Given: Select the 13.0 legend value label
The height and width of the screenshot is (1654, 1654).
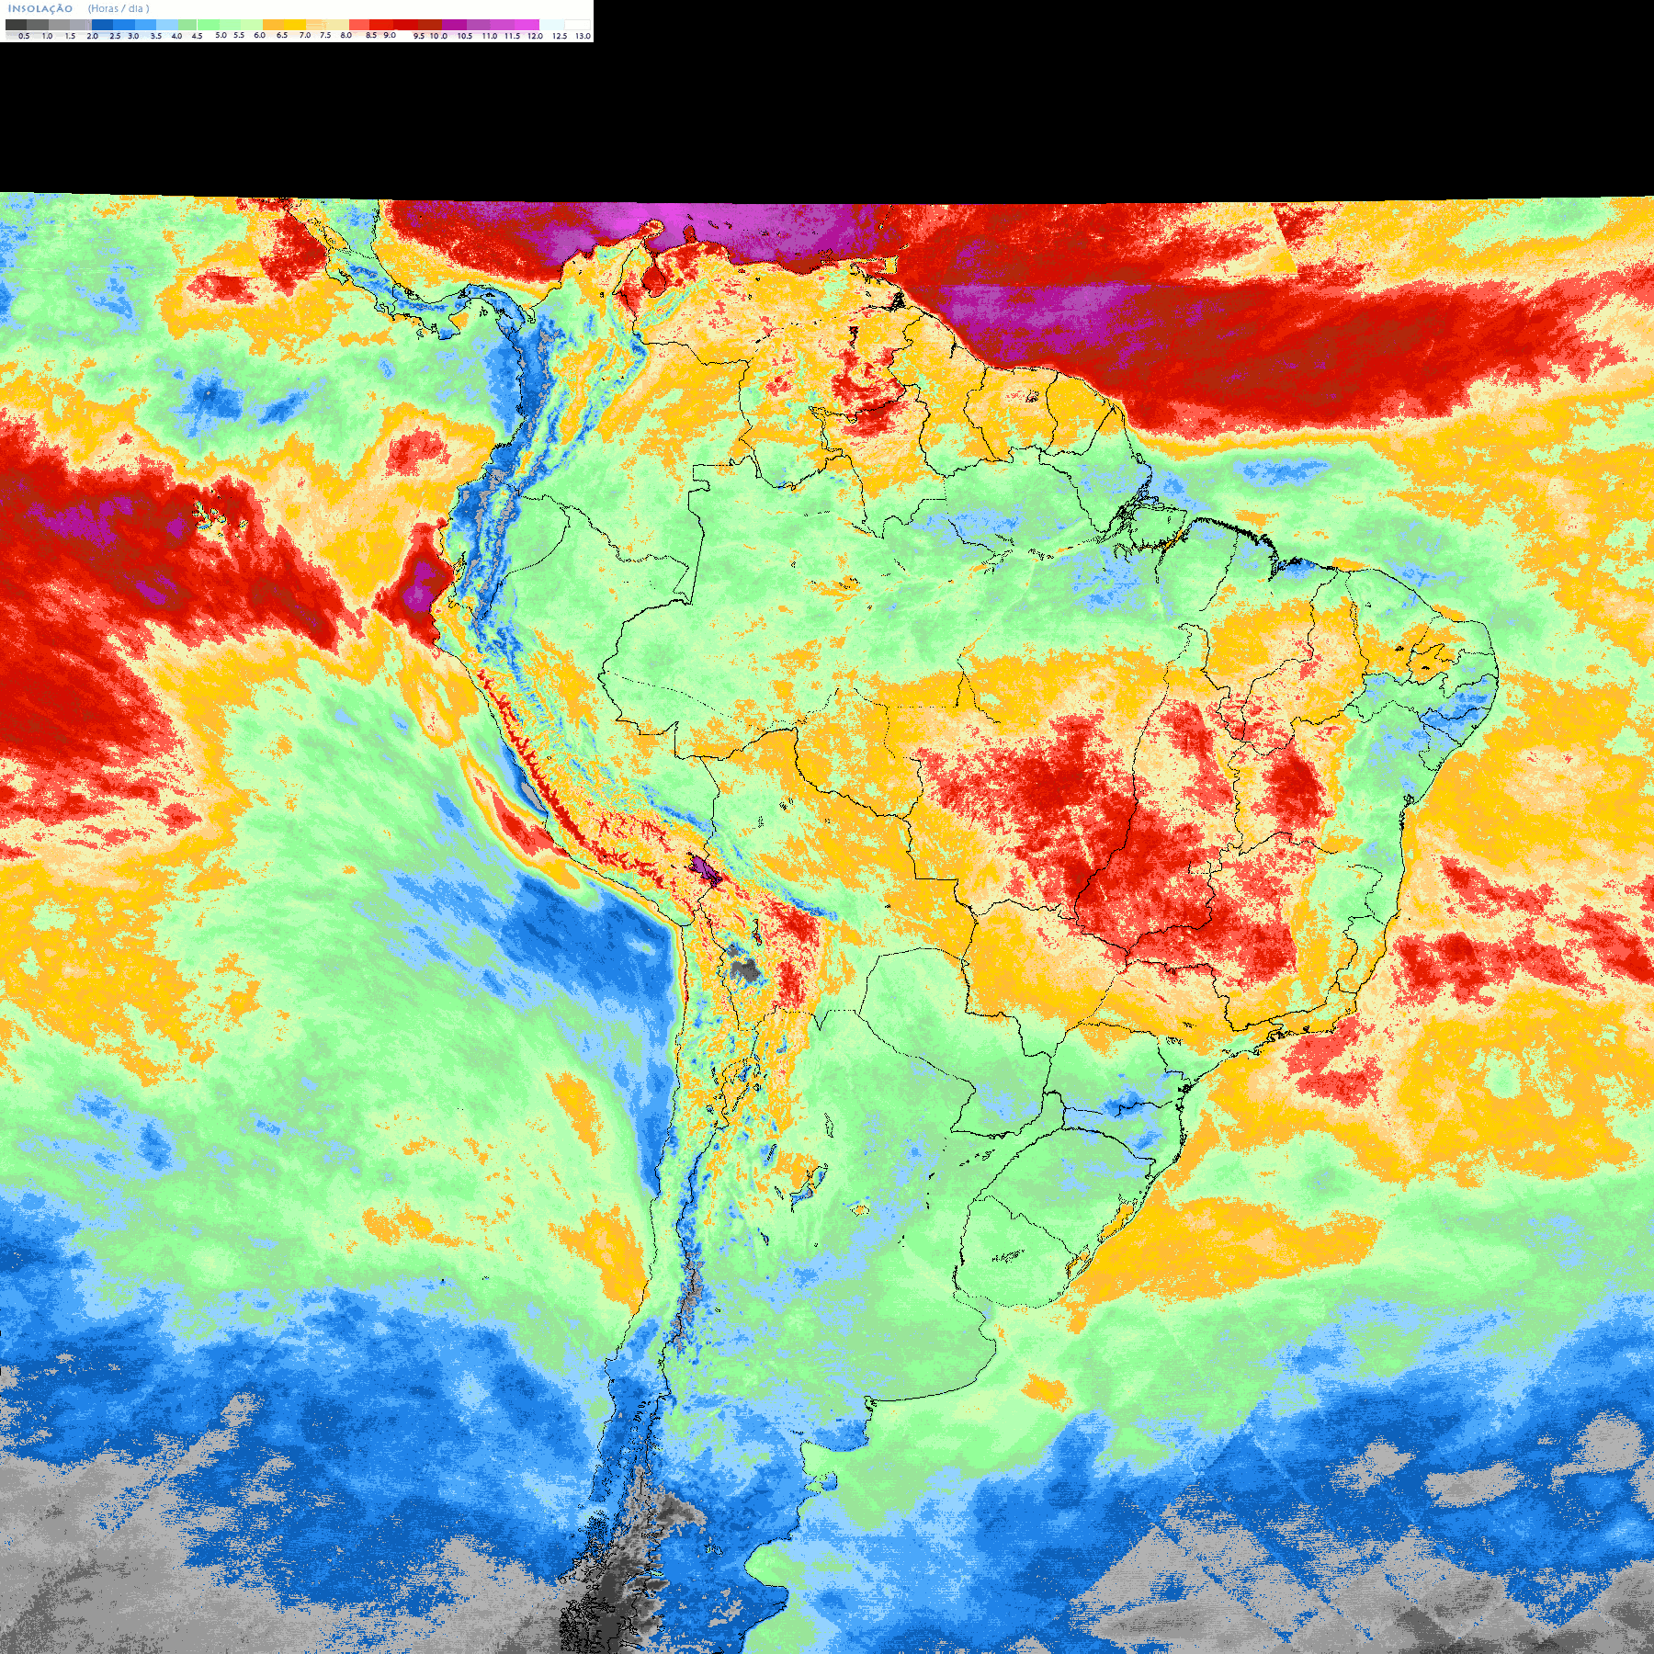Looking at the screenshot, I should [x=583, y=36].
